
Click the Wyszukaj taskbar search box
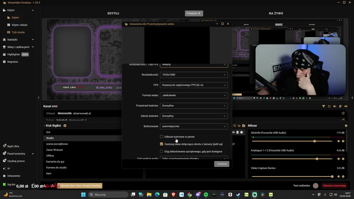[108, 195]
